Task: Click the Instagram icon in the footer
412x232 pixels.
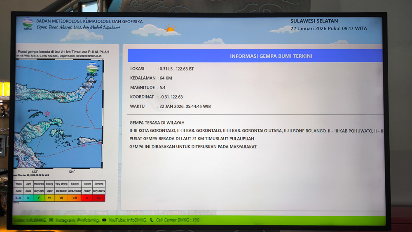Action: coord(51,220)
